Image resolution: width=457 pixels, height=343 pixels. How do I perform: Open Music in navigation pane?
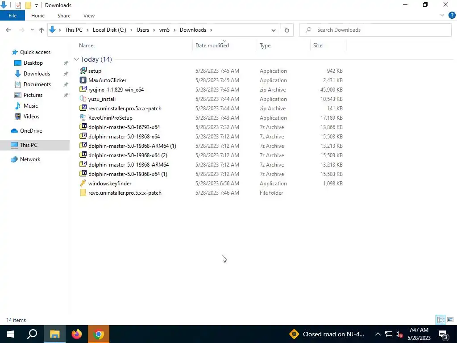31,106
